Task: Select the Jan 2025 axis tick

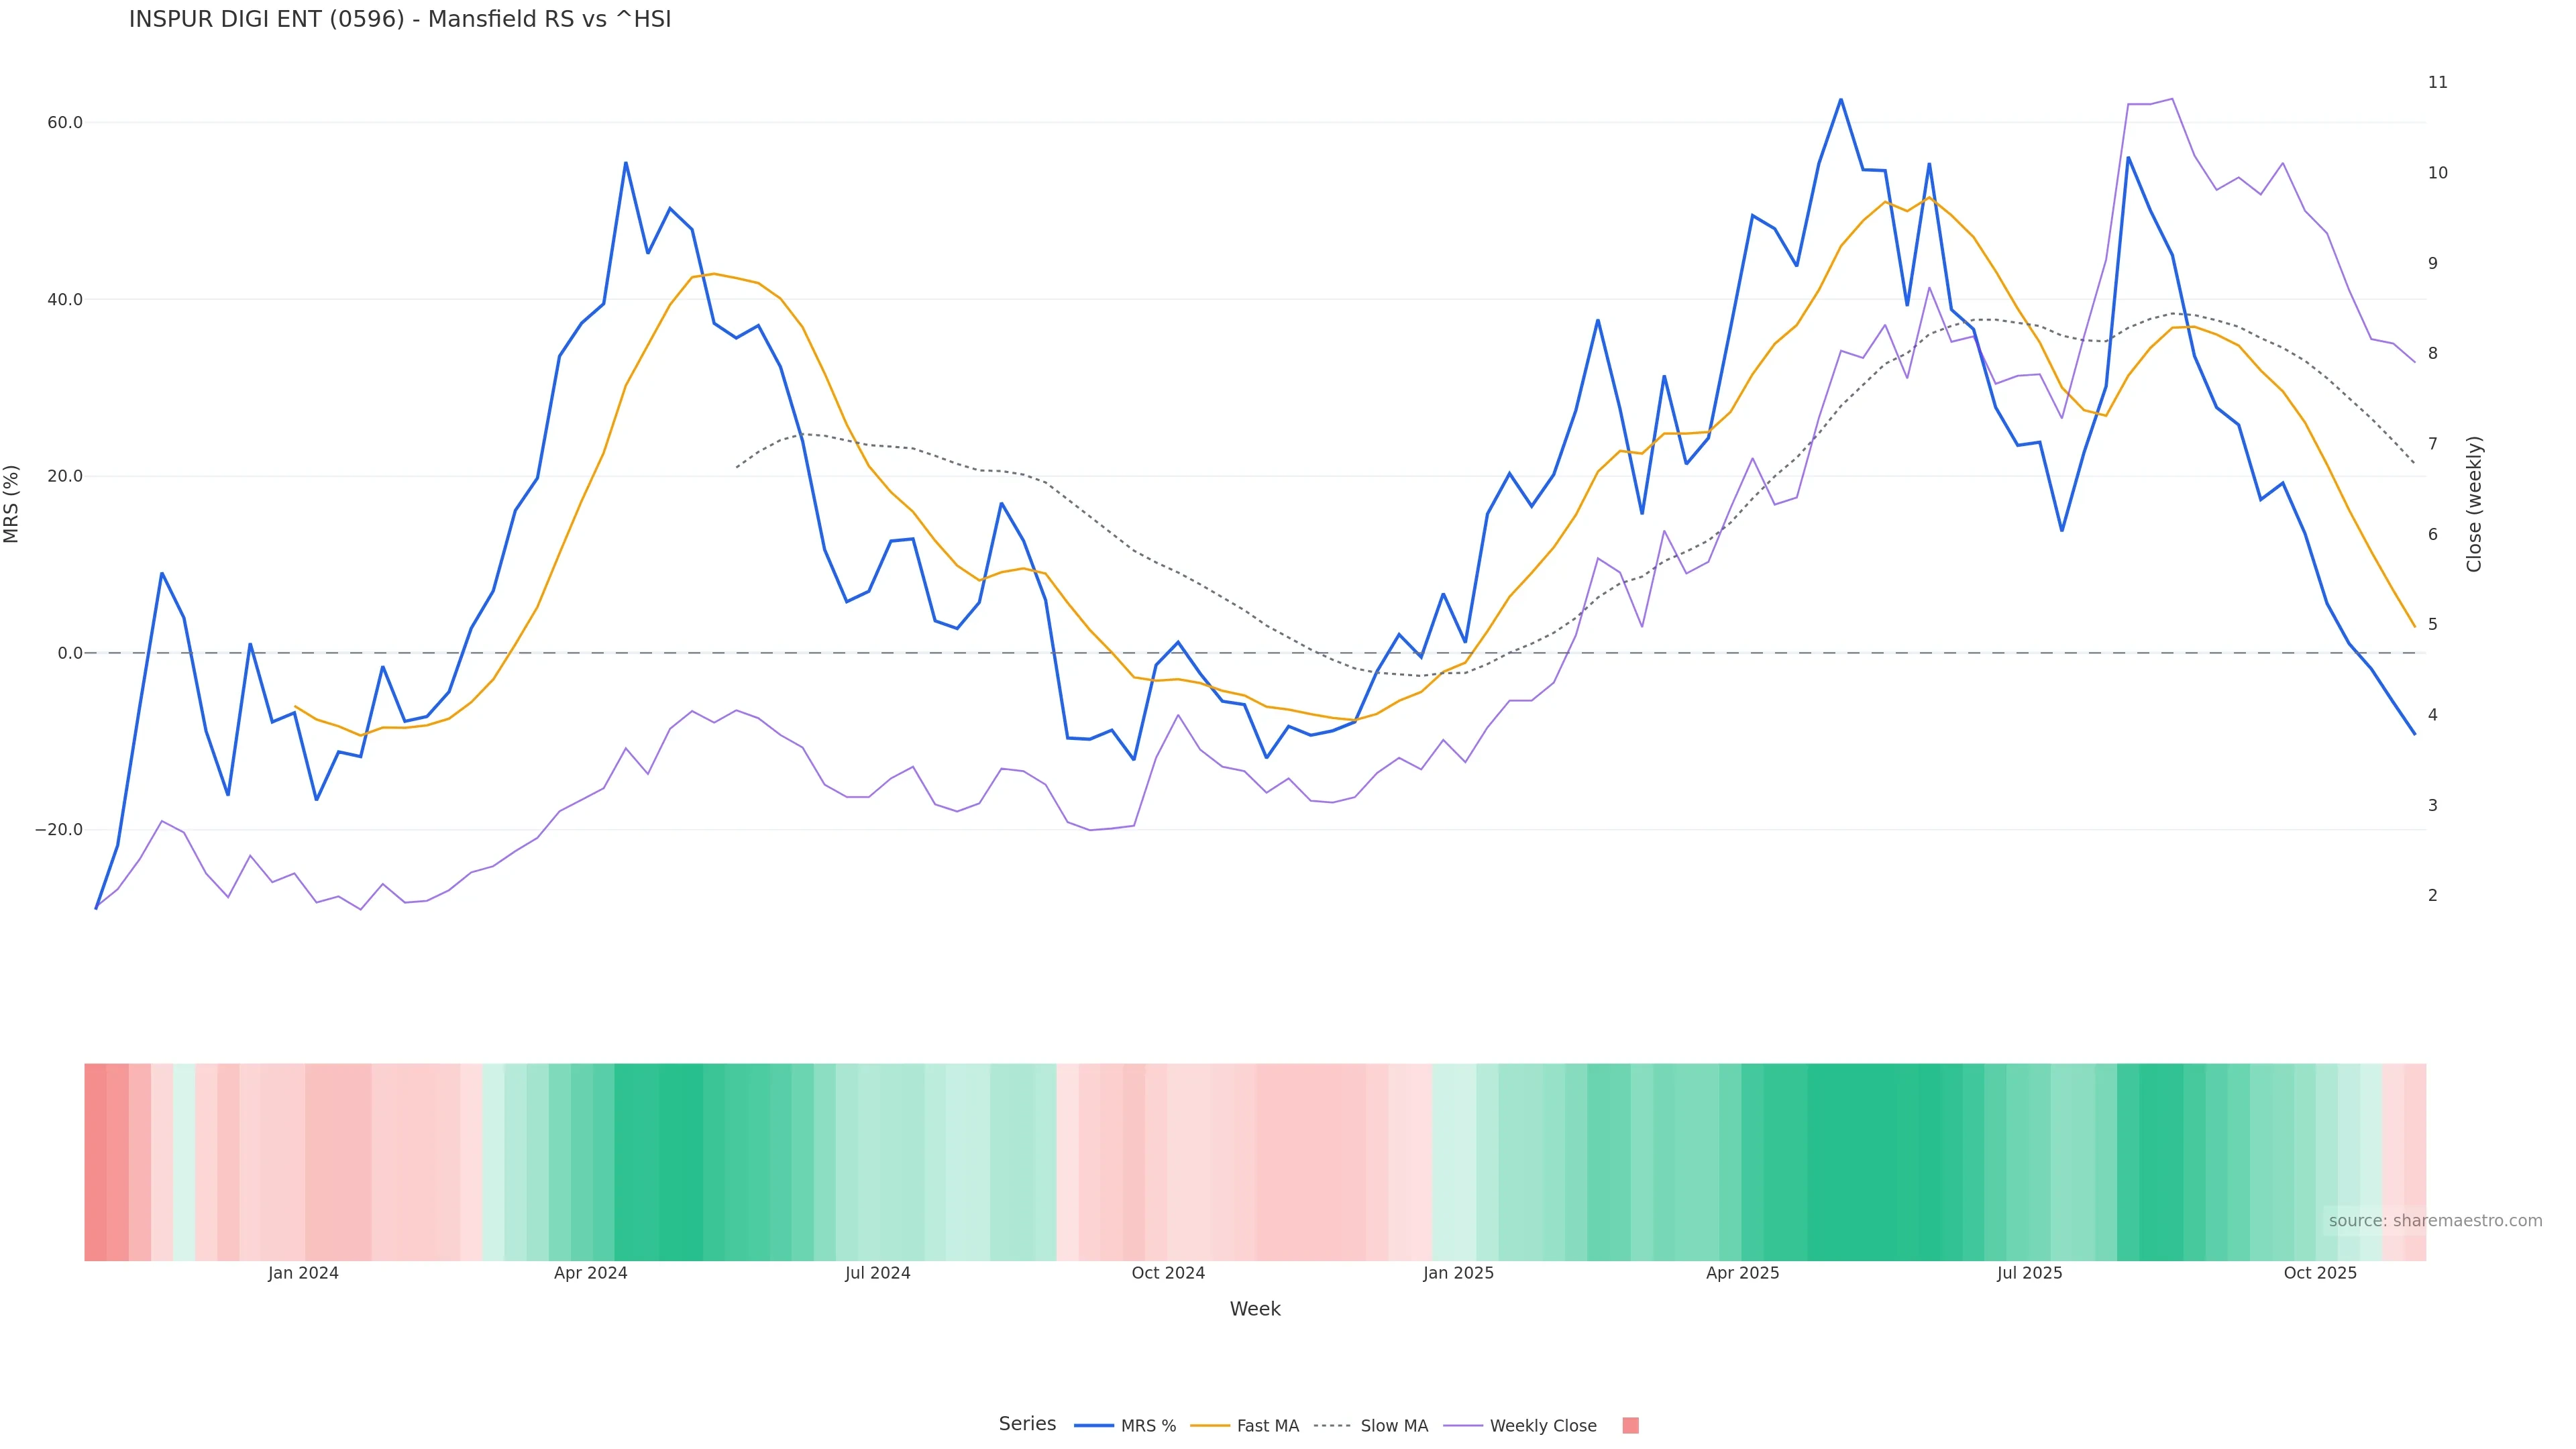Action: click(1458, 1273)
